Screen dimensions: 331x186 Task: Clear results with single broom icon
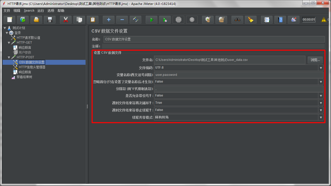(208, 20)
